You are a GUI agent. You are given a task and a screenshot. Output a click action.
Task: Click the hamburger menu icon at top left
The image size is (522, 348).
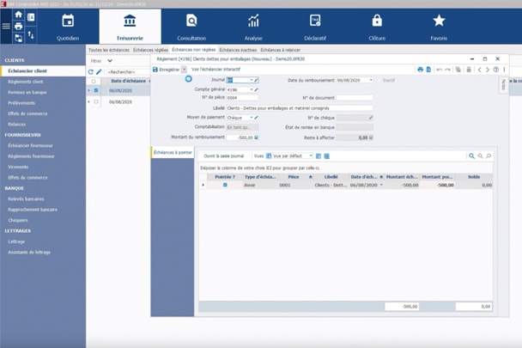tap(6, 26)
